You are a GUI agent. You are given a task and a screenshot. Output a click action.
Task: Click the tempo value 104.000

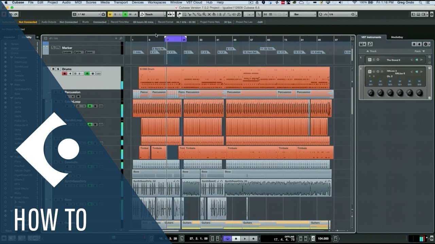(323, 239)
